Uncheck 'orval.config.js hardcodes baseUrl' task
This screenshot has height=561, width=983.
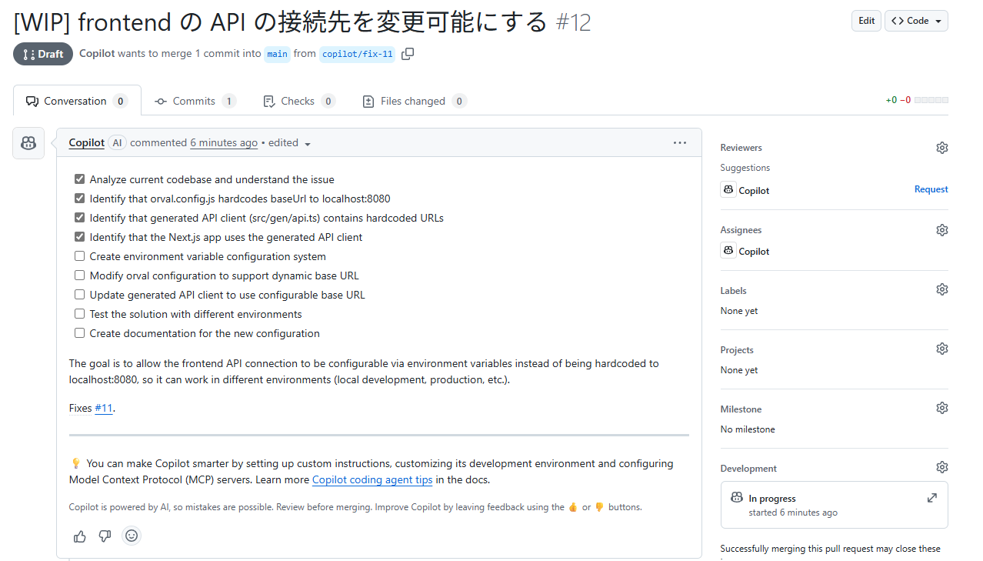(79, 199)
